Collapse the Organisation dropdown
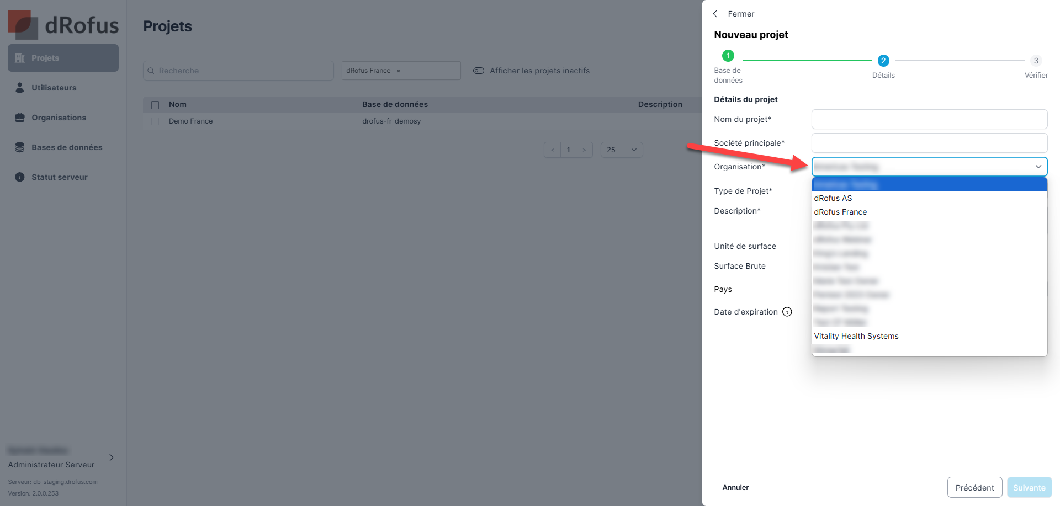The width and height of the screenshot is (1060, 506). coord(1038,167)
